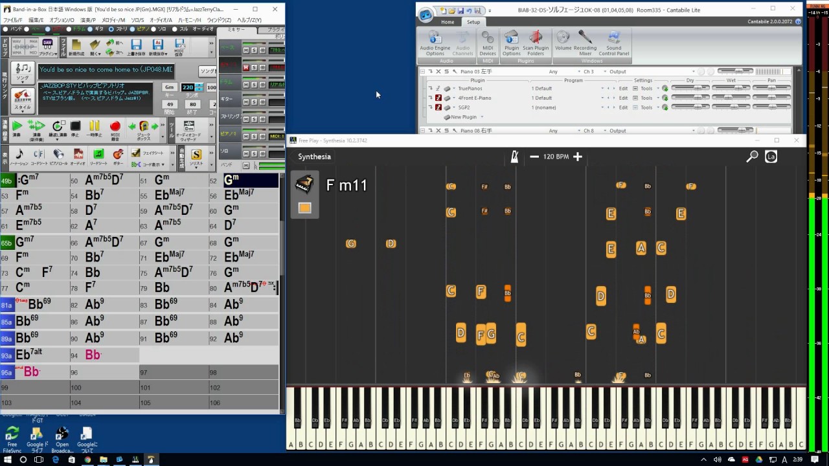Increase Synthesia BPM with plus button
The height and width of the screenshot is (466, 829).
point(578,157)
